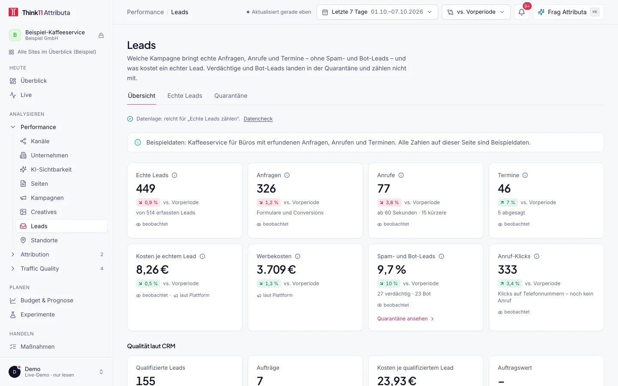Click the info icon next to Anruf-Klicks

(537, 256)
